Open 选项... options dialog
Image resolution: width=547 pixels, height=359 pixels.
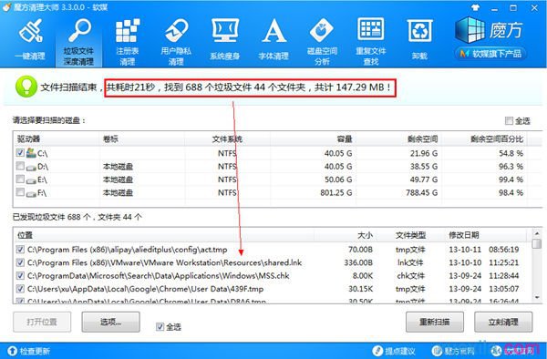(x=111, y=322)
